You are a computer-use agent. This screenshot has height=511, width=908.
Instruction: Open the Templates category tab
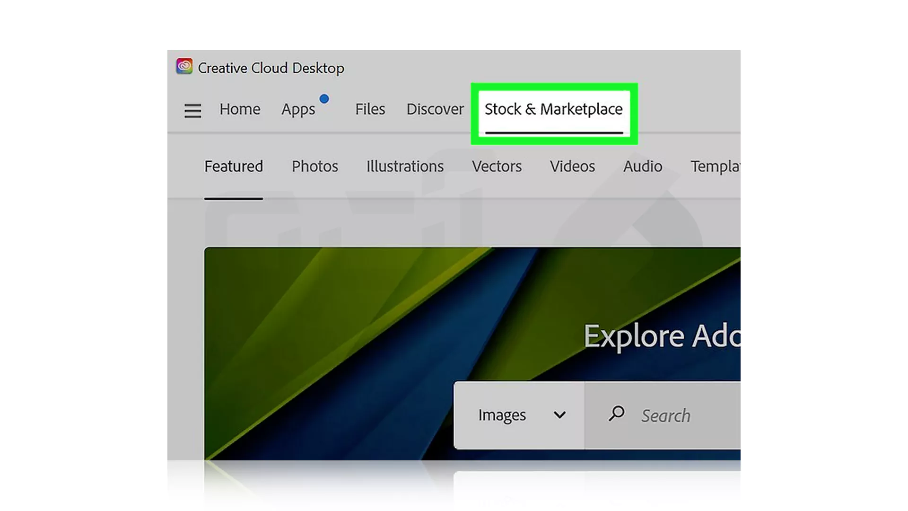pos(715,167)
